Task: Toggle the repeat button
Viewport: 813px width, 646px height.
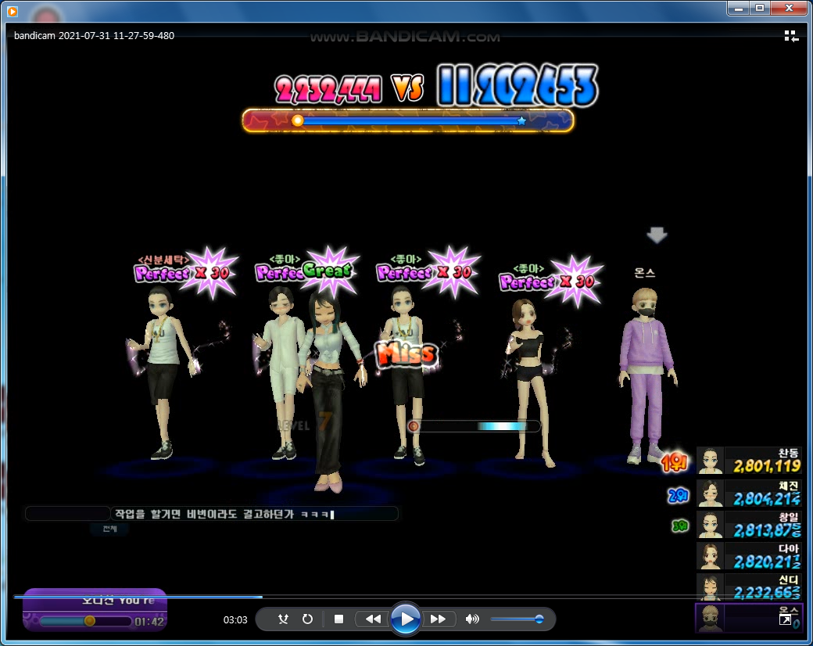Action: pyautogui.click(x=307, y=619)
